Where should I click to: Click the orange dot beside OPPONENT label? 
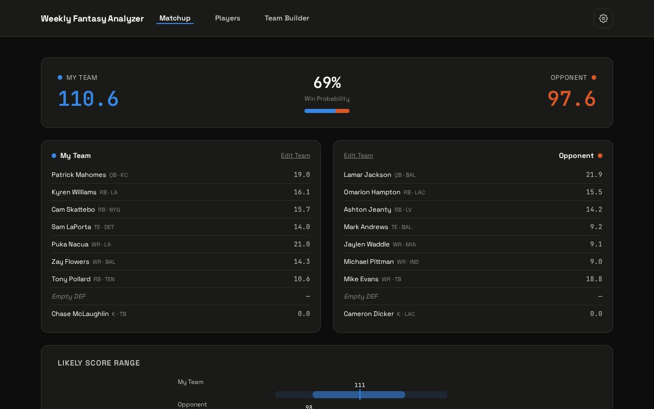(594, 78)
